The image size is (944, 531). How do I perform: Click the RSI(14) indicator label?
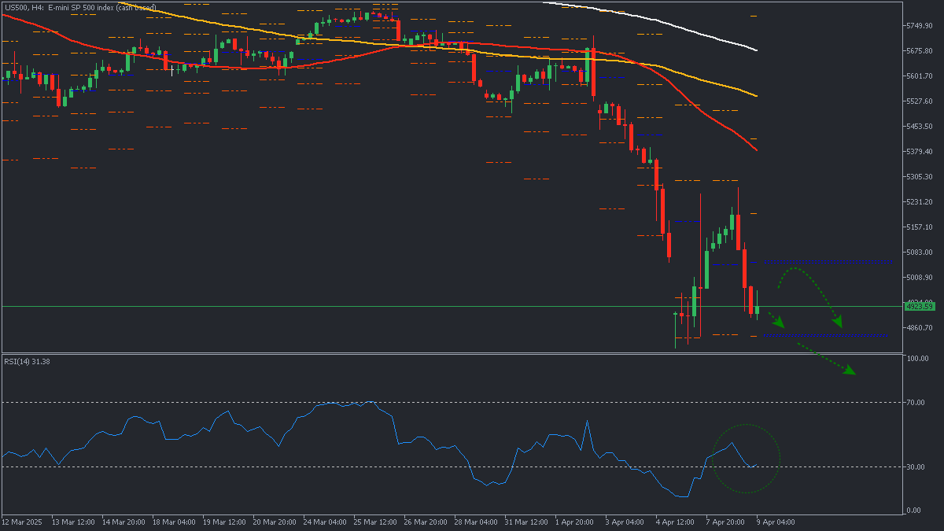click(27, 361)
